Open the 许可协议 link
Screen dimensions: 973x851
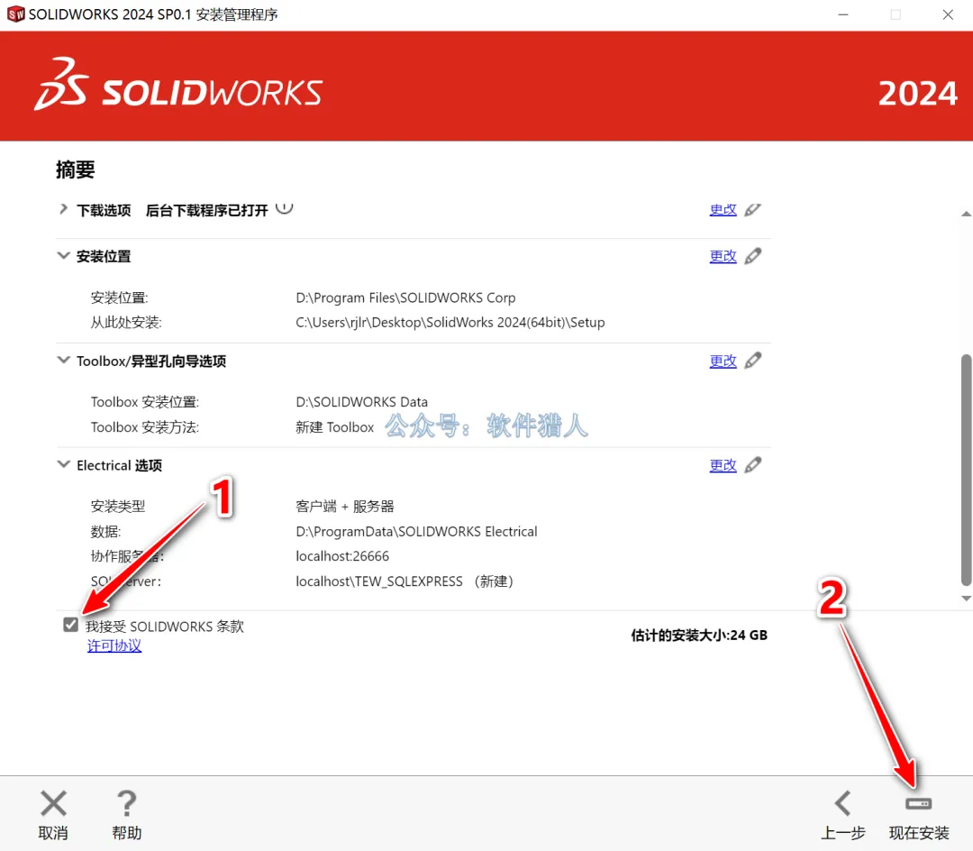[114, 645]
